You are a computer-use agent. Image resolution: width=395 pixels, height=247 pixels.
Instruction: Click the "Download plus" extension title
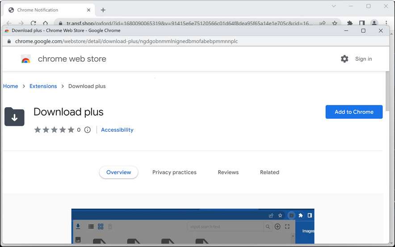pyautogui.click(x=68, y=112)
